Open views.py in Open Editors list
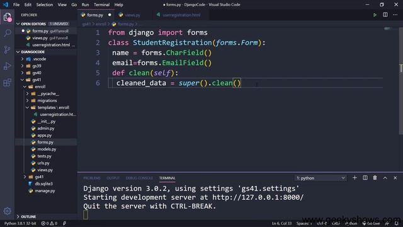The width and height of the screenshot is (403, 227). [x=46, y=38]
